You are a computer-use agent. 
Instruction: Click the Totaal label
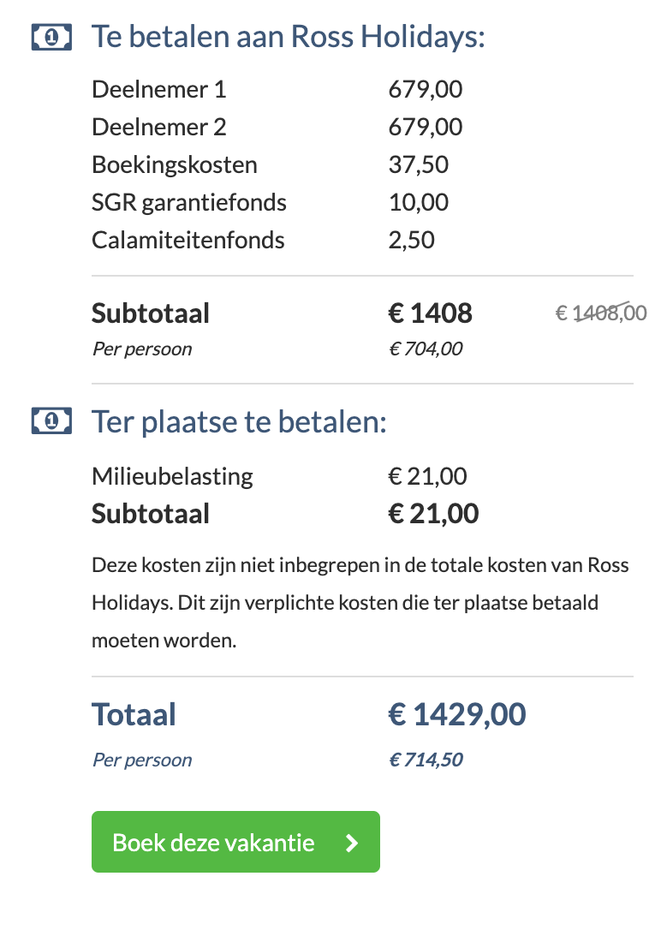(x=134, y=714)
